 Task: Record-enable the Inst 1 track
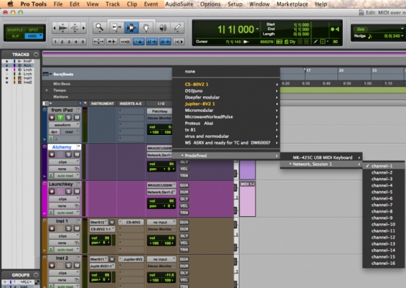[52, 229]
